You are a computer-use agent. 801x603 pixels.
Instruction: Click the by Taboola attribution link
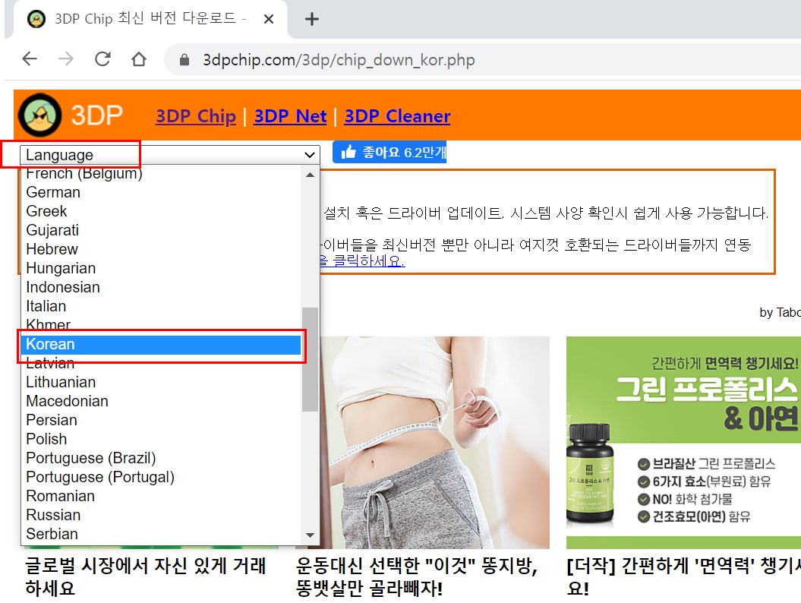click(x=780, y=311)
